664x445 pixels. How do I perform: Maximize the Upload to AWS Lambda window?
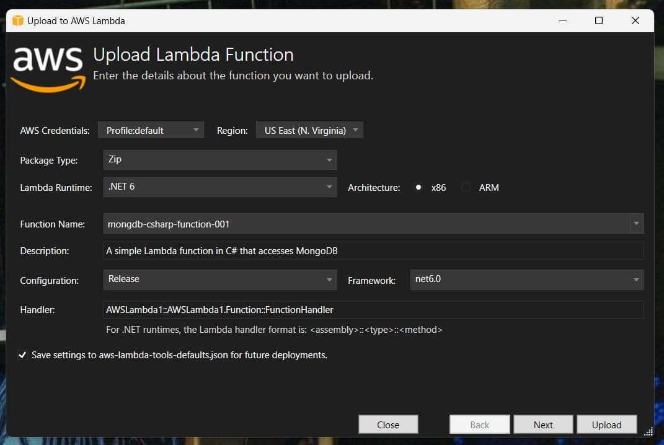pyautogui.click(x=598, y=20)
